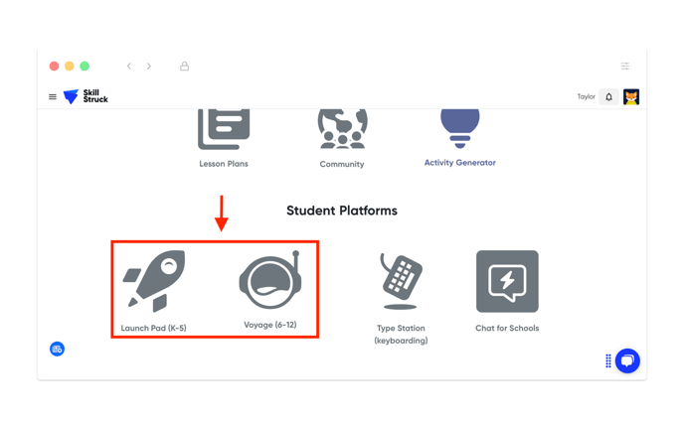684x427 pixels.
Task: Click the dotted drag handle beside chat button
Action: [608, 360]
